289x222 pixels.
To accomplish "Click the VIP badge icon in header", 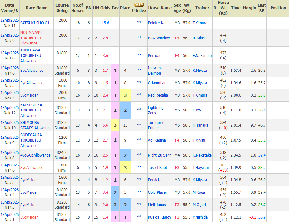I will click(x=139, y=4).
